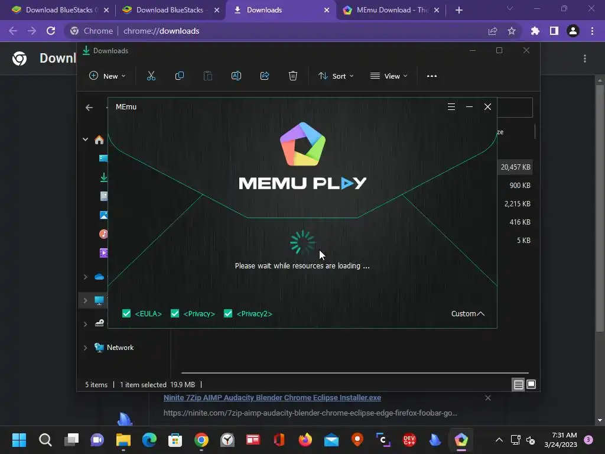Open Ninite installer exe download link
The image size is (605, 454).
[272, 398]
